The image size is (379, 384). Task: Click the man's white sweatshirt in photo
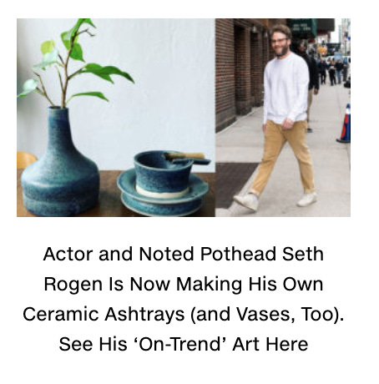pyautogui.click(x=286, y=88)
